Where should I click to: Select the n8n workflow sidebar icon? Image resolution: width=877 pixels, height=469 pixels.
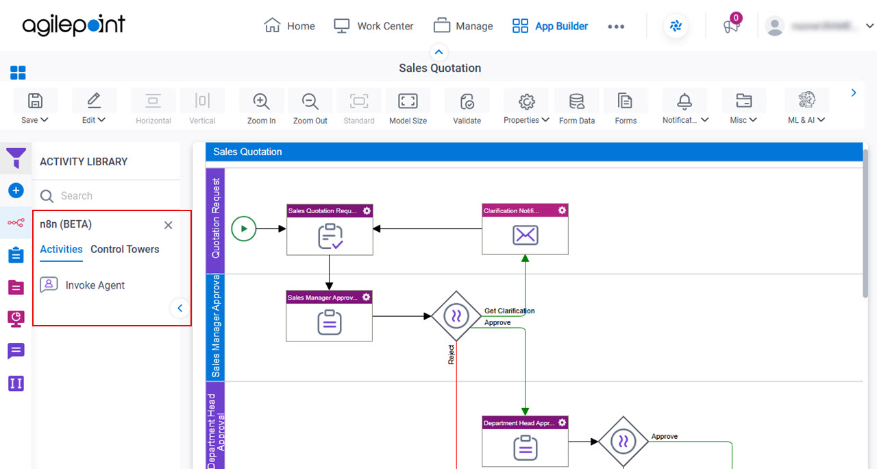16,223
